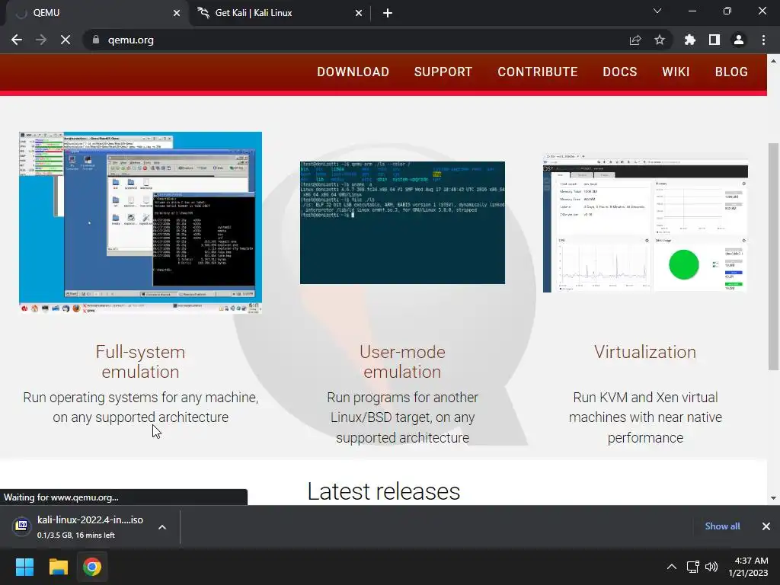Screen dimensions: 780x585
Task: Click the page vertical scrollbar thumb
Action: pyautogui.click(x=773, y=256)
